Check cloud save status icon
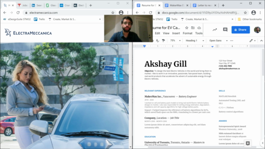This screenshot has width=265, height=149. tap(199, 28)
